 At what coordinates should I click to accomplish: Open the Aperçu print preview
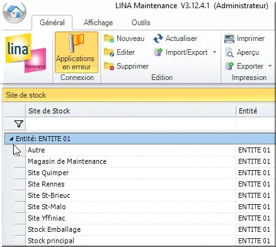[242, 52]
